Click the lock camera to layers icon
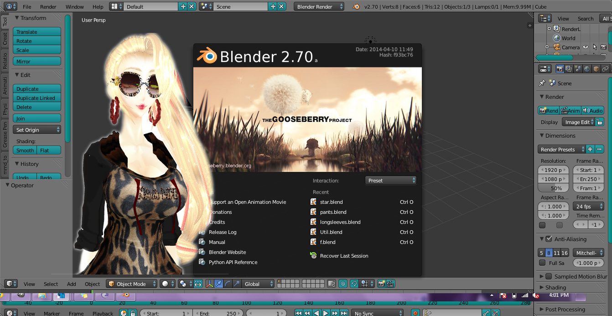 click(x=332, y=284)
